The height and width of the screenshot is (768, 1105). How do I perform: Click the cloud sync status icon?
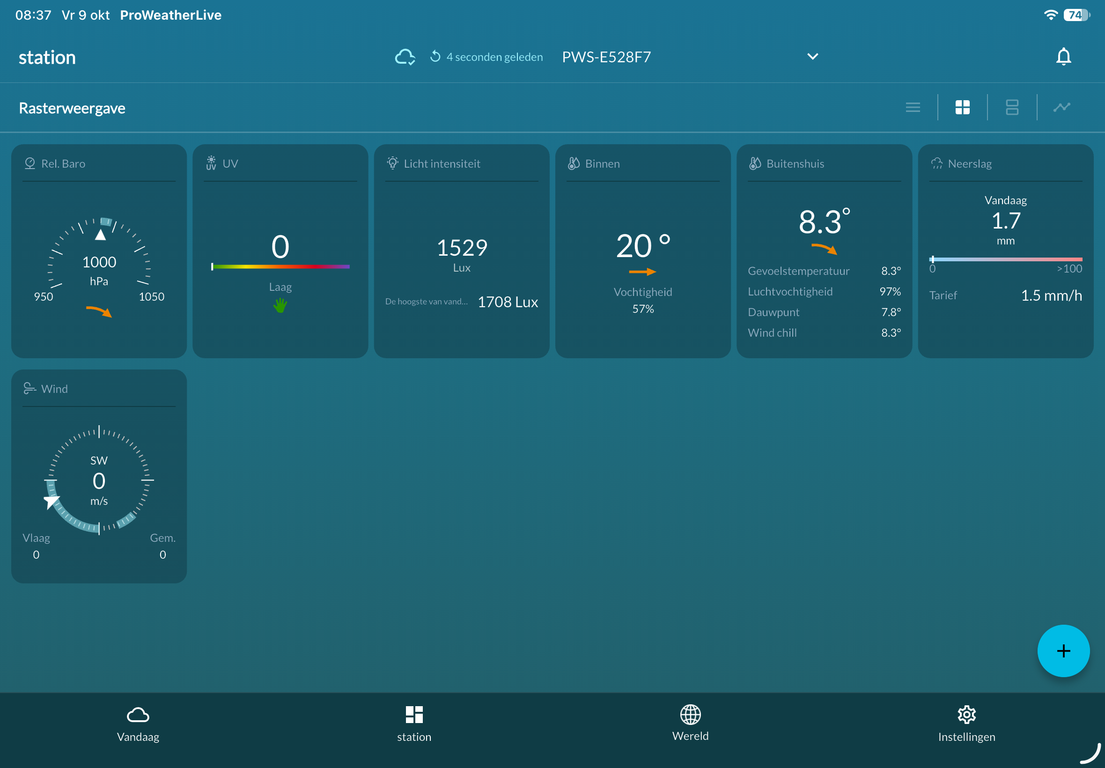point(405,57)
